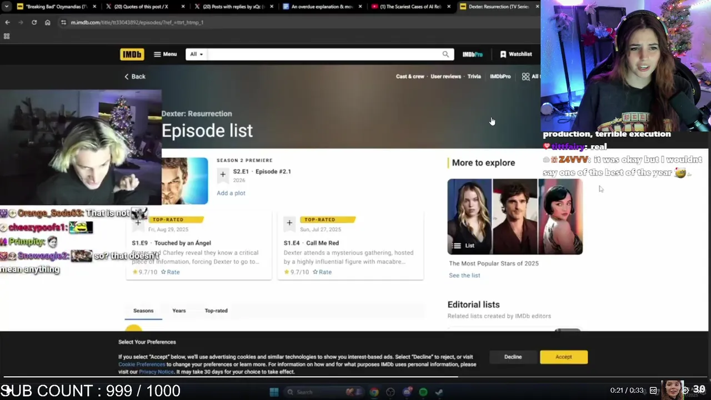The image size is (711, 400).
Task: Rate episode Call Me Red
Action: click(322, 272)
